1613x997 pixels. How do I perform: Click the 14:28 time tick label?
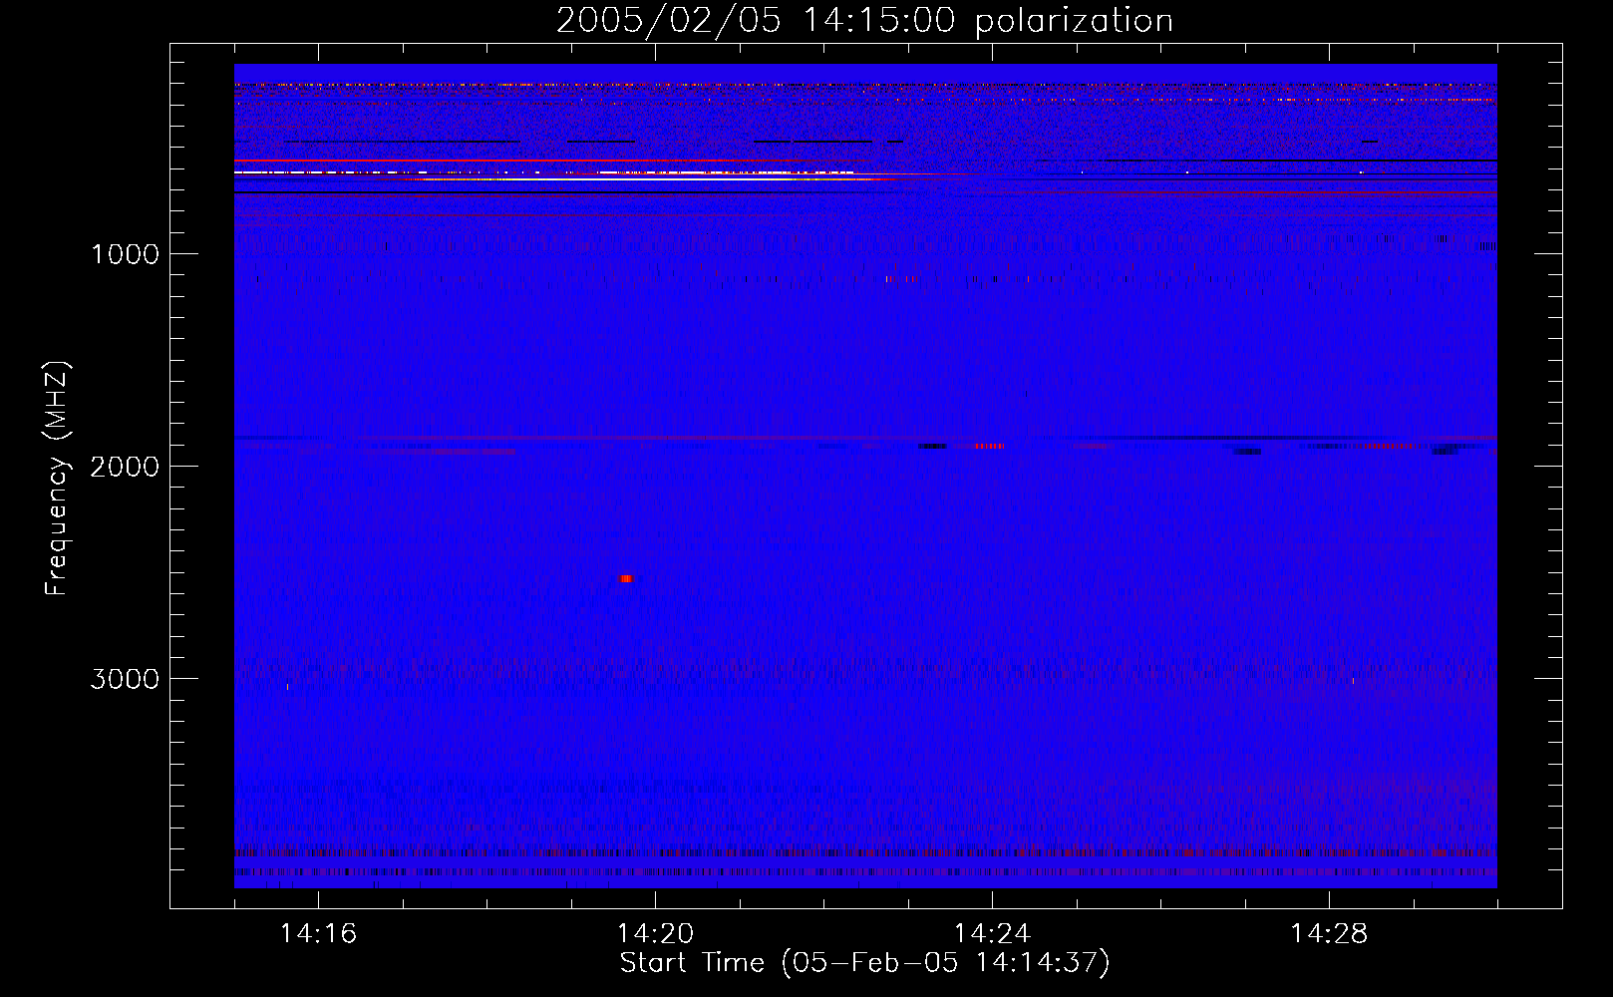[x=1329, y=934]
